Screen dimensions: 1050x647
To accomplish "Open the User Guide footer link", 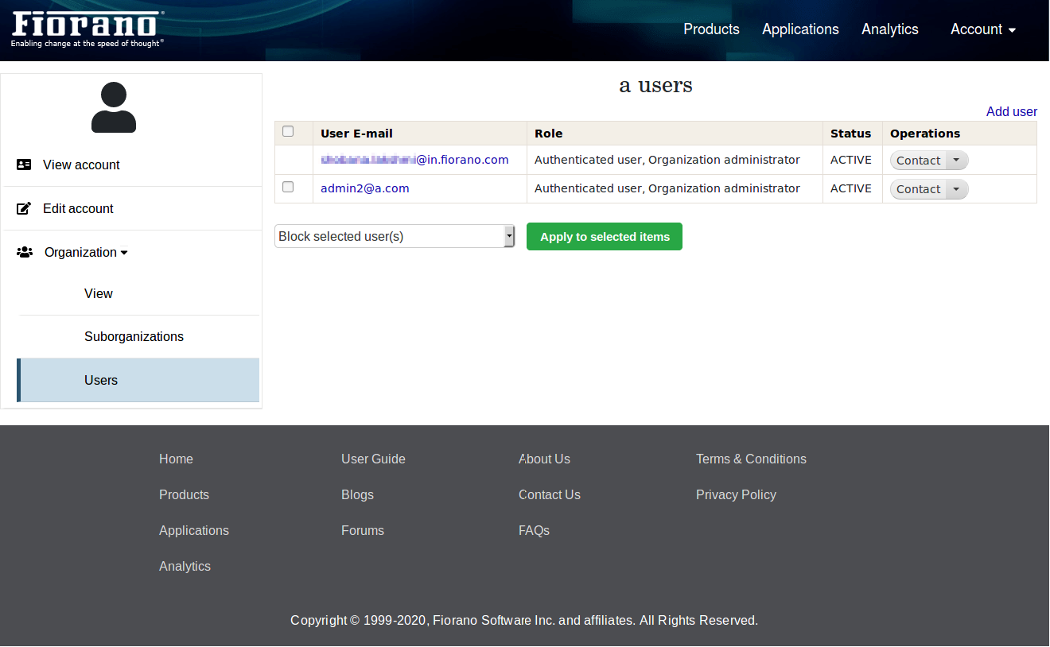I will (x=373, y=459).
